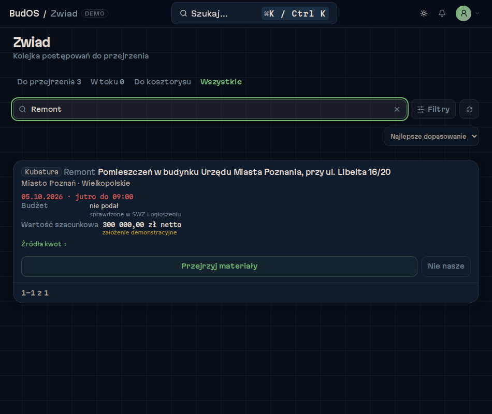Open the Filtry filters panel
Image resolution: width=492 pixels, height=414 pixels.
point(433,109)
